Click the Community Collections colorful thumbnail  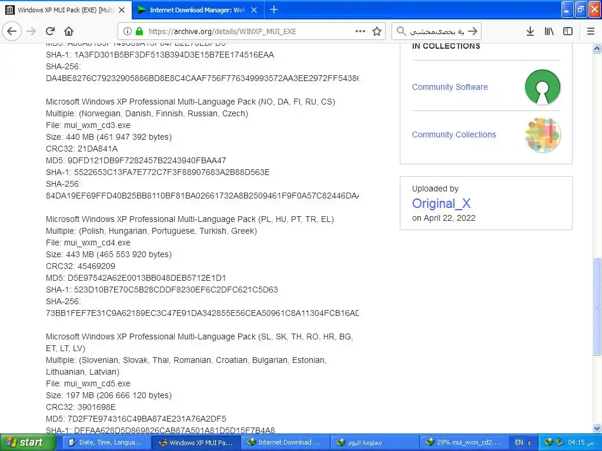point(543,134)
